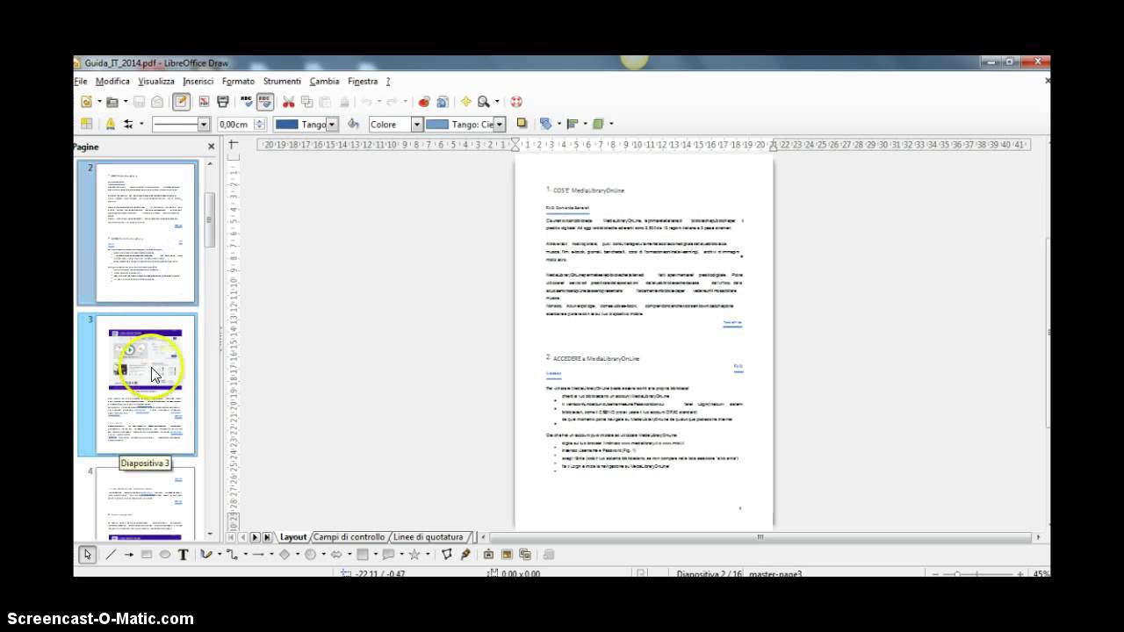1124x632 pixels.
Task: Open the Formato menu
Action: pyautogui.click(x=238, y=81)
